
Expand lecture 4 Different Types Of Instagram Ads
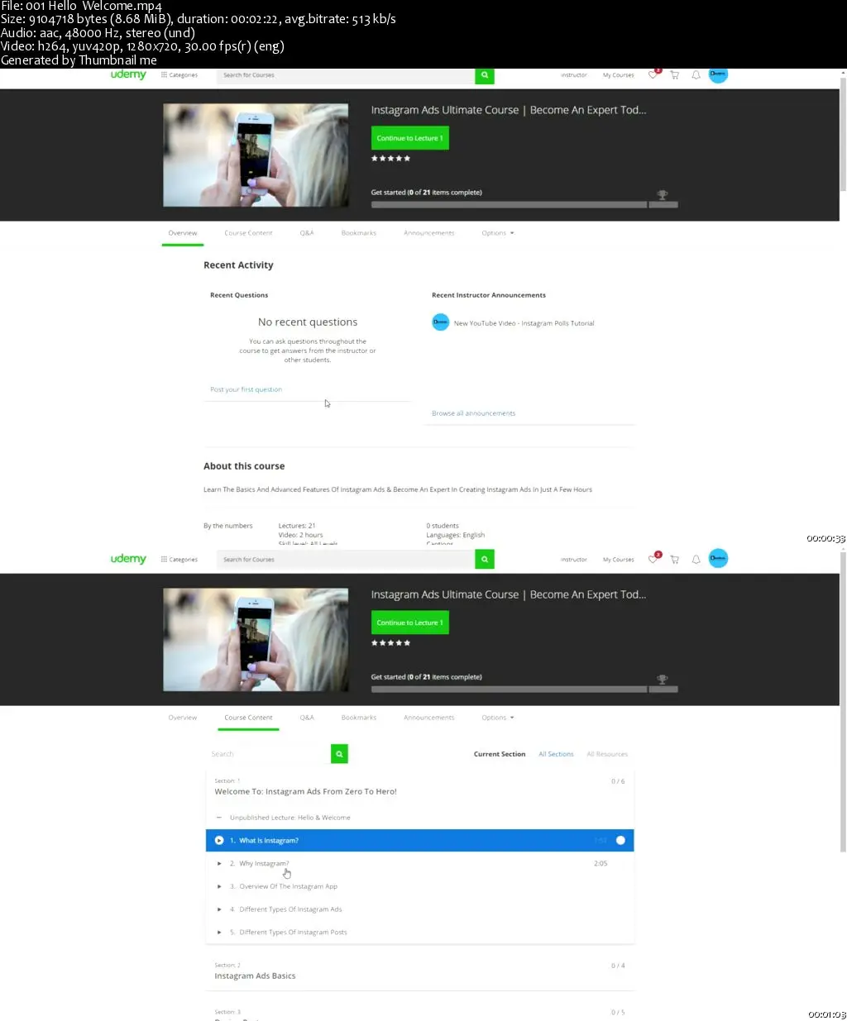pyautogui.click(x=219, y=909)
